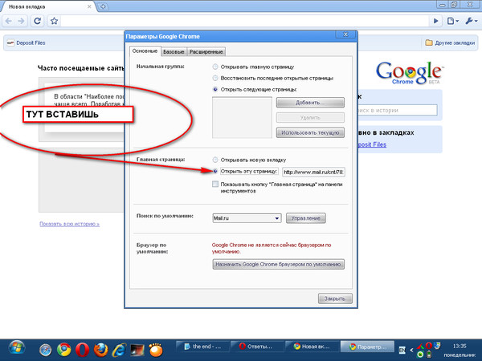Enable 'Показывать кнопку Главная страница' checkbox
The image size is (482, 361).
pos(215,184)
